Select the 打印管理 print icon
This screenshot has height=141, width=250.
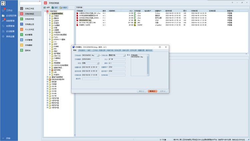pyautogui.click(x=21, y=40)
